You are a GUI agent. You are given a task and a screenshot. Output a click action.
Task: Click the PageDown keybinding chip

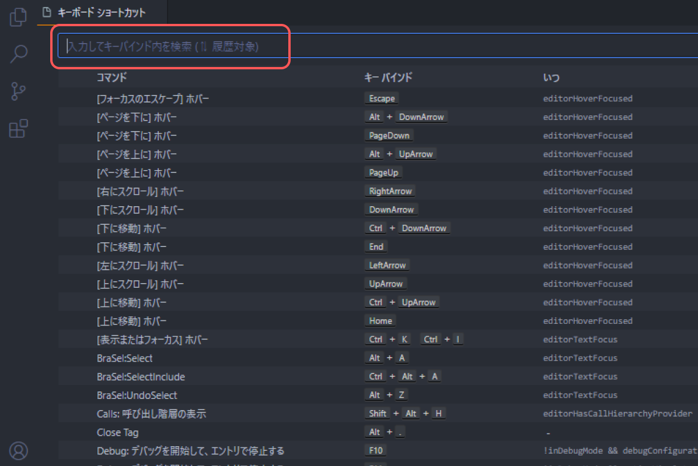point(388,135)
